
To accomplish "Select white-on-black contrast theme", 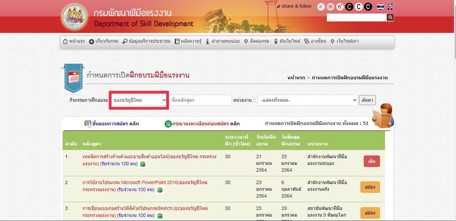I will click(x=368, y=7).
